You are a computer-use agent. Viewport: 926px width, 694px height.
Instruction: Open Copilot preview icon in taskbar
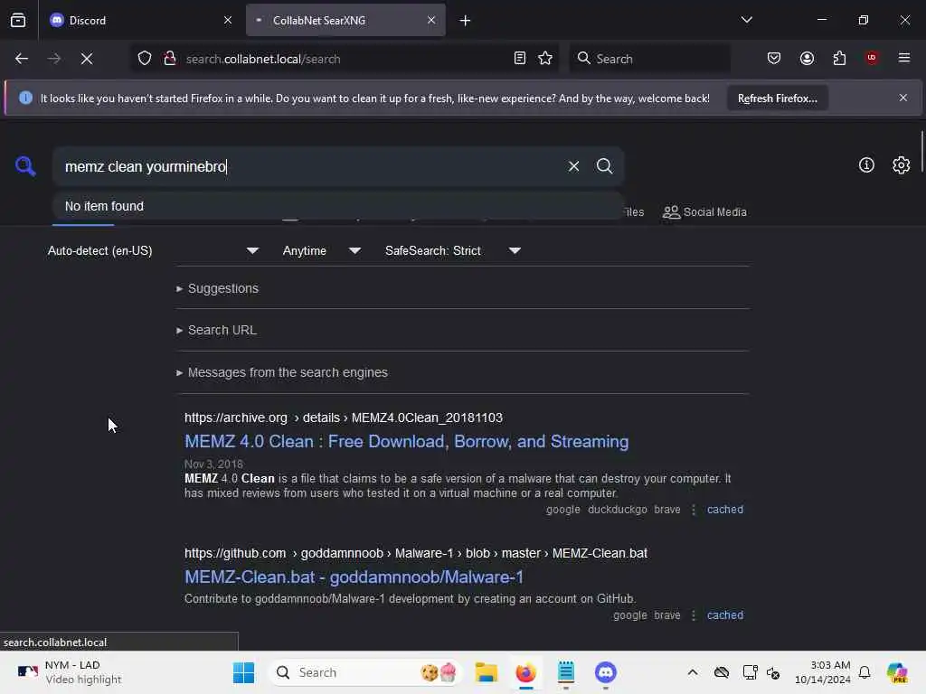pyautogui.click(x=898, y=672)
